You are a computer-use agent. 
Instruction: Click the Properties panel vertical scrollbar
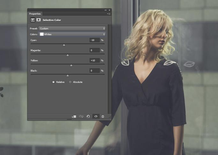[x=109, y=69]
